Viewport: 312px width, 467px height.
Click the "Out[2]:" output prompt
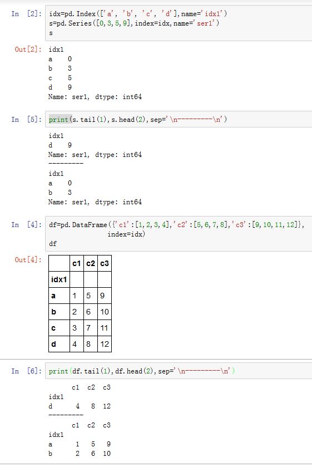point(28,49)
